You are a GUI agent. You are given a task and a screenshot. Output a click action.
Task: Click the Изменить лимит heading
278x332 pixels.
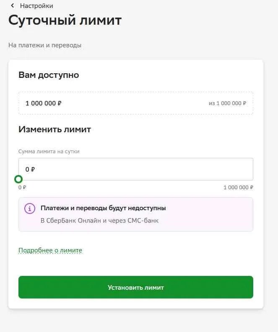[55, 129]
